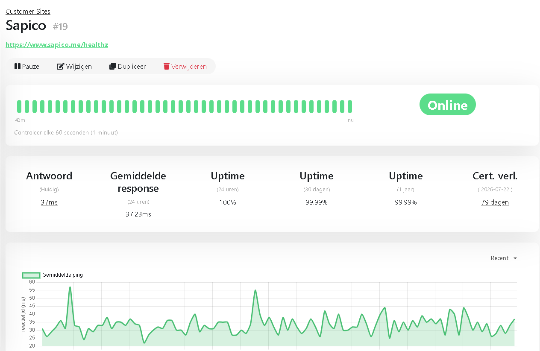Click the 37.23ms average response value
The height and width of the screenshot is (351, 540).
coord(138,214)
